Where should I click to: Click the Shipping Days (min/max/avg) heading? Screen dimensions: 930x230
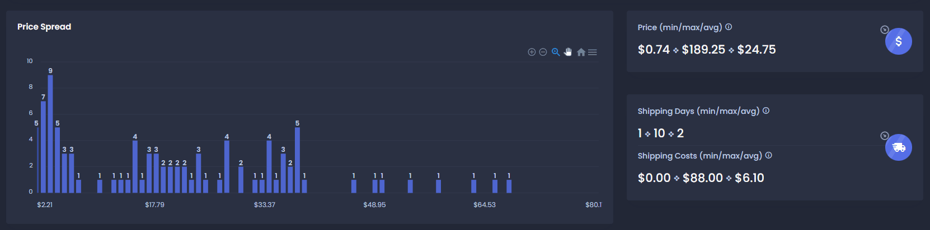698,111
